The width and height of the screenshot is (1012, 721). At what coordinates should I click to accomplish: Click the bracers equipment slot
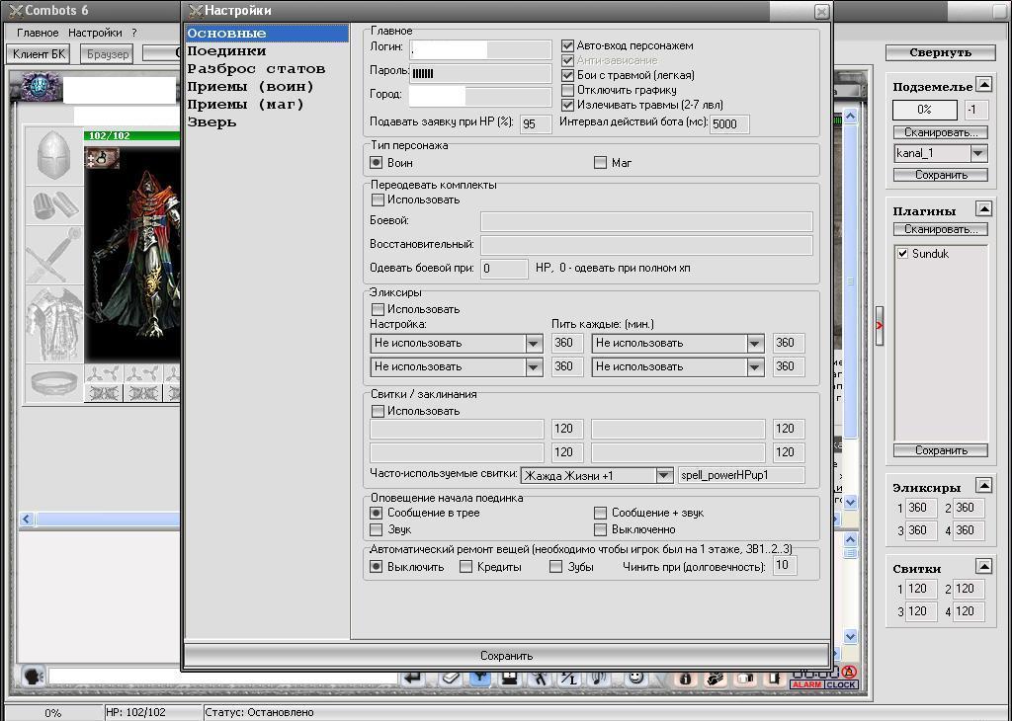pyautogui.click(x=53, y=206)
